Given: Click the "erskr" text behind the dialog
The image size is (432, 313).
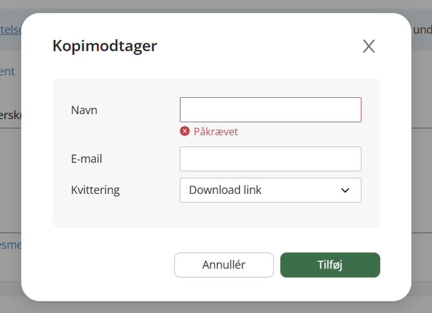Looking at the screenshot, I should (x=10, y=115).
